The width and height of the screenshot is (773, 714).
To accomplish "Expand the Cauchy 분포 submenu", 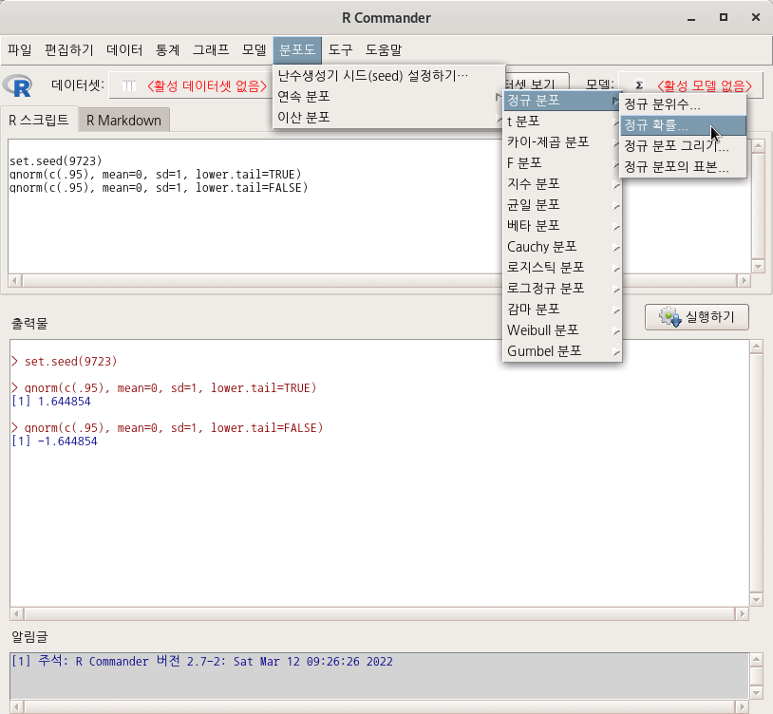I will 562,246.
